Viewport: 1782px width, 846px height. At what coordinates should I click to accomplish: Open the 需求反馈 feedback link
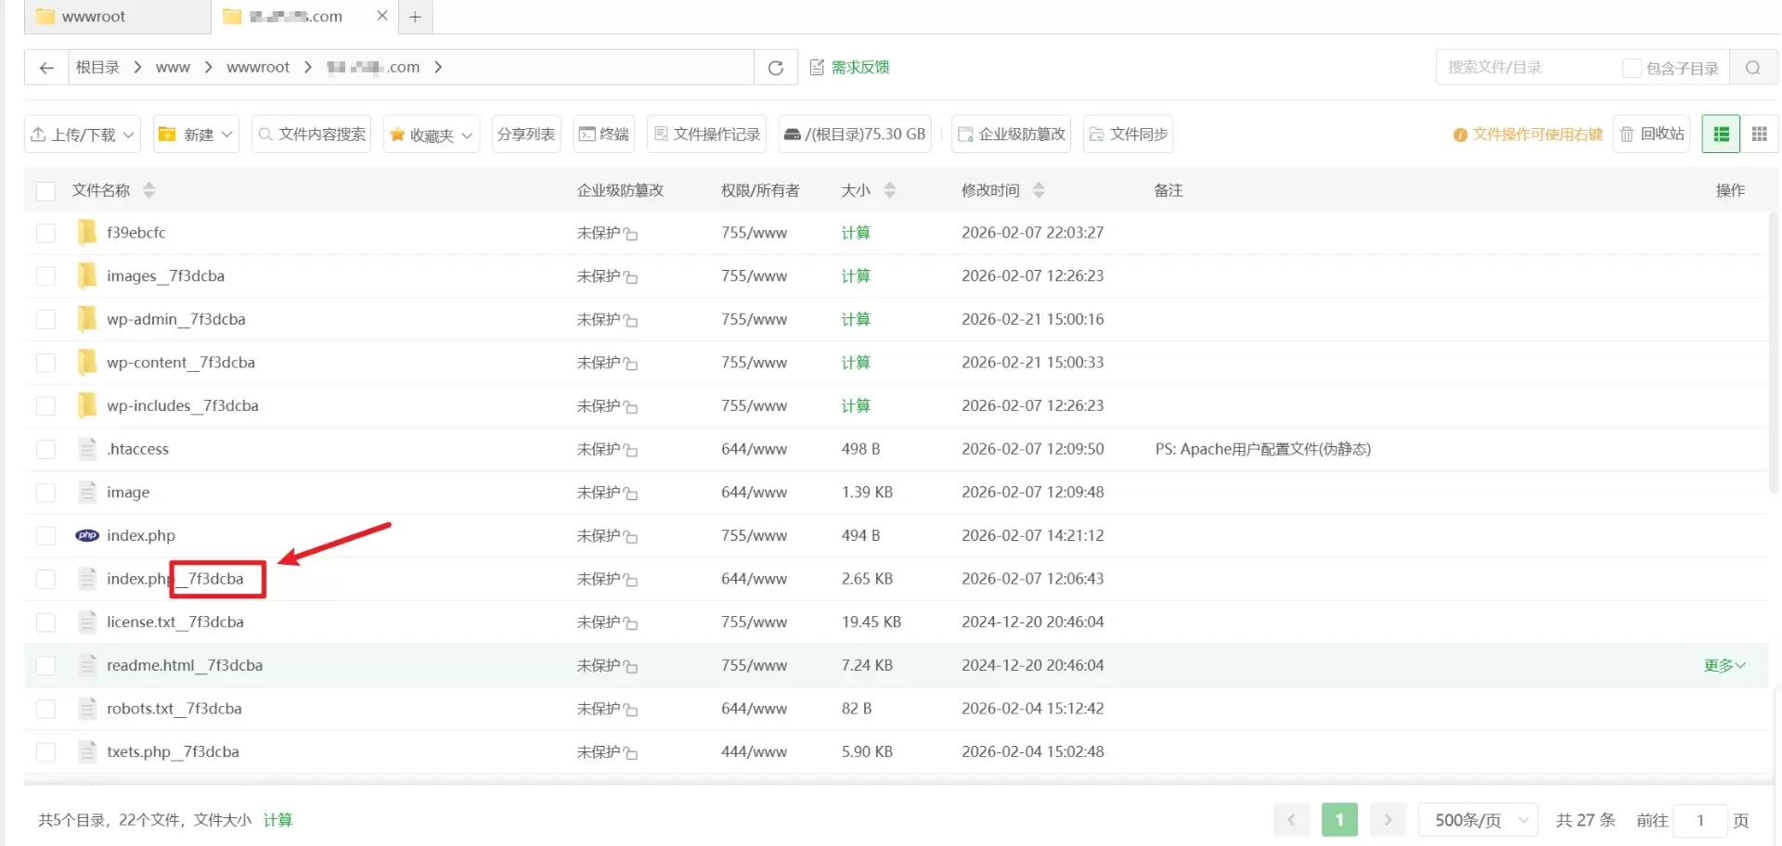click(x=850, y=67)
